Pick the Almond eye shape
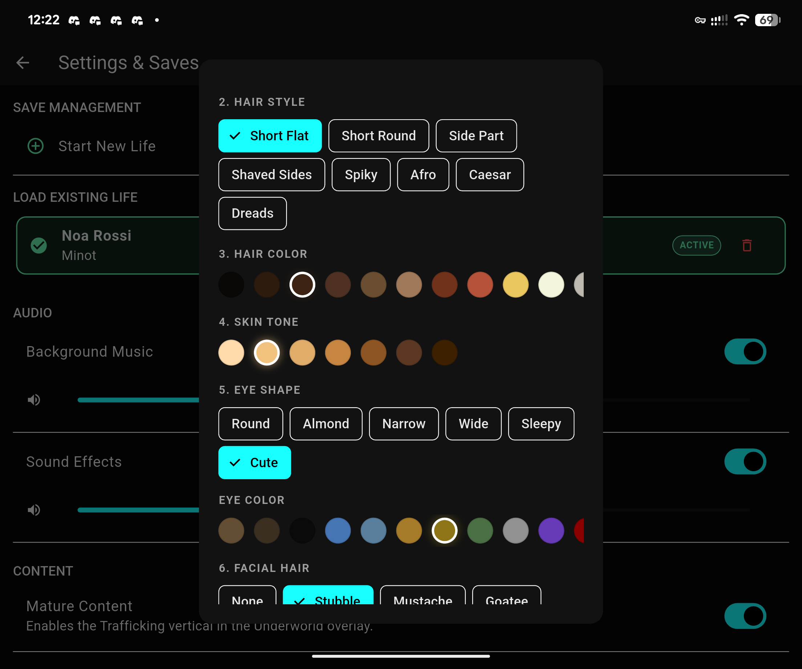This screenshot has width=802, height=669. pyautogui.click(x=326, y=424)
